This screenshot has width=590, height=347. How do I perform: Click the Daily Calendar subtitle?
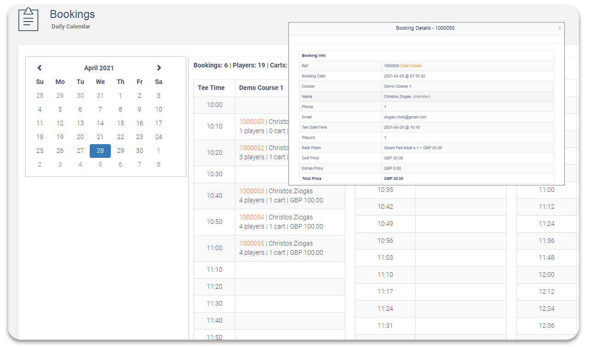coord(71,27)
